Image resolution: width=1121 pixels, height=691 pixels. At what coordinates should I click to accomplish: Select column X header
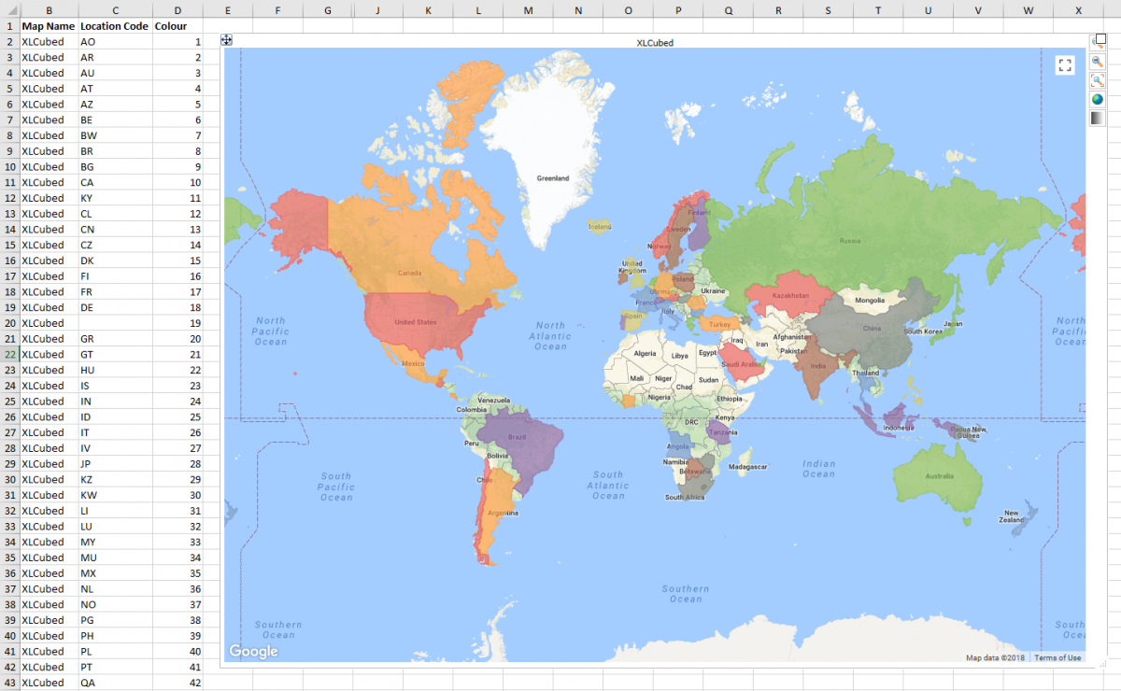(1079, 10)
